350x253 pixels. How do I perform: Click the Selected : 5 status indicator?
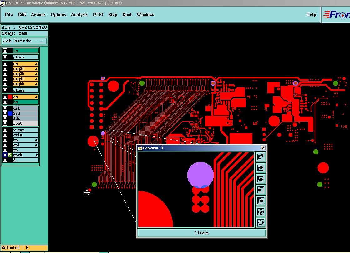pos(25,248)
